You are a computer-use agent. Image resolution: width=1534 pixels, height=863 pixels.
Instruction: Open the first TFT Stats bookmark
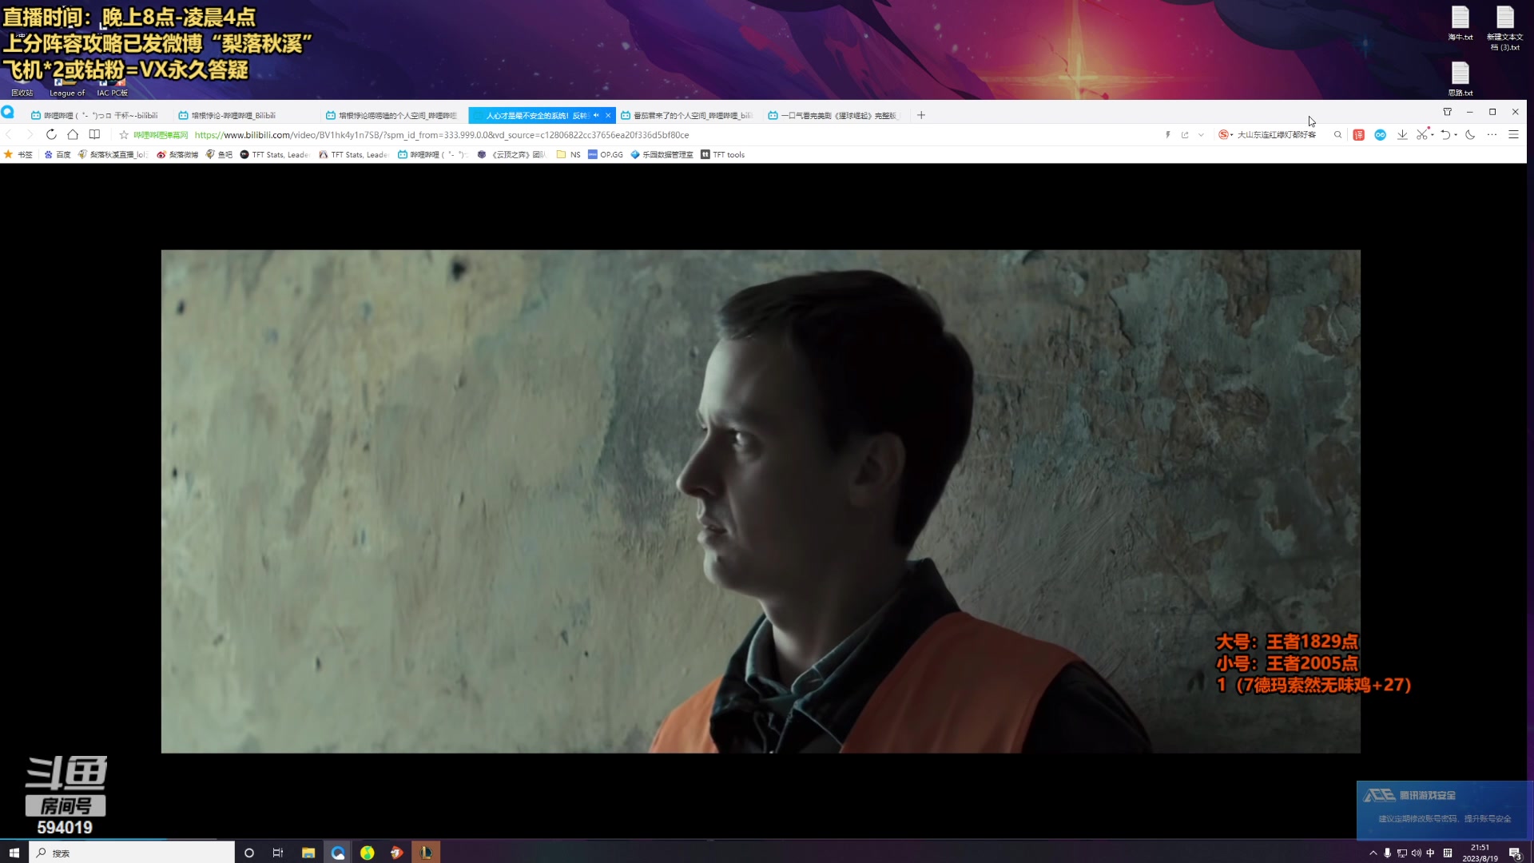[274, 154]
